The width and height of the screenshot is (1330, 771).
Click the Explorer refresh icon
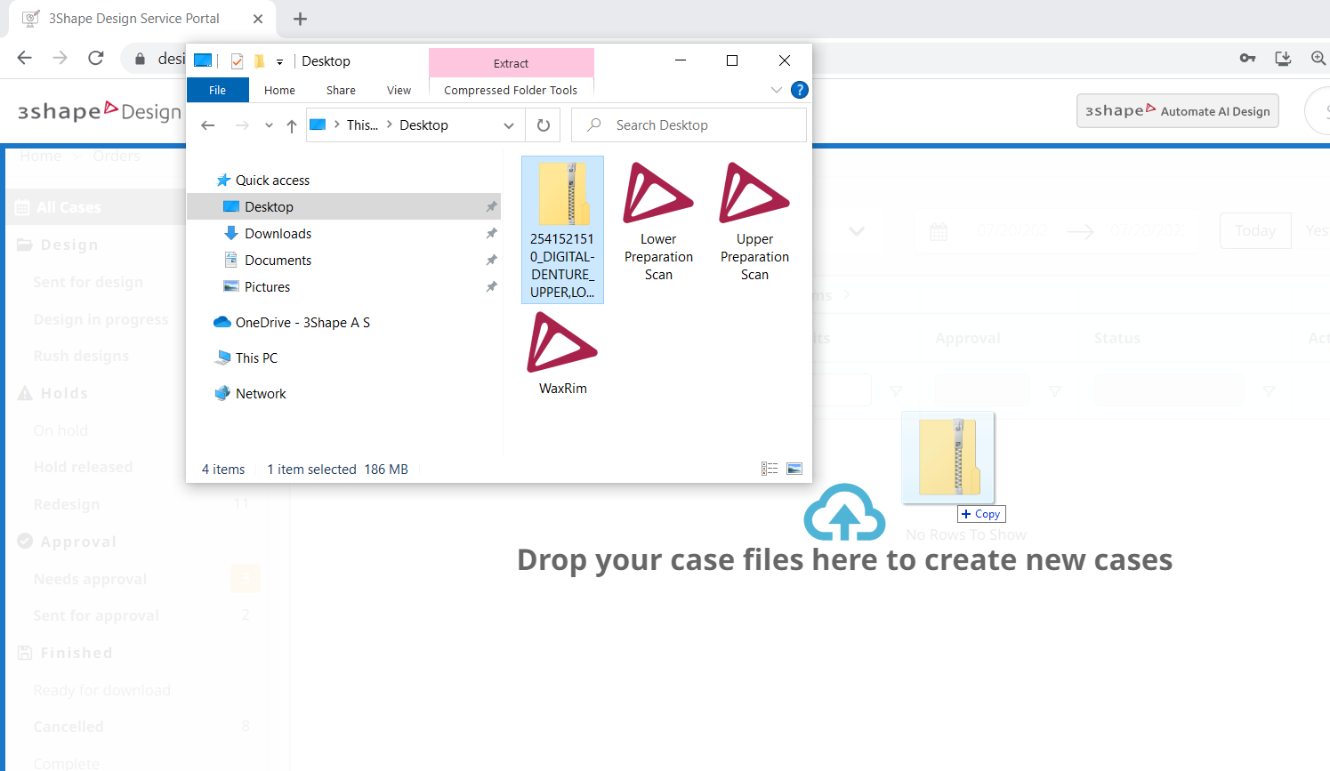544,125
